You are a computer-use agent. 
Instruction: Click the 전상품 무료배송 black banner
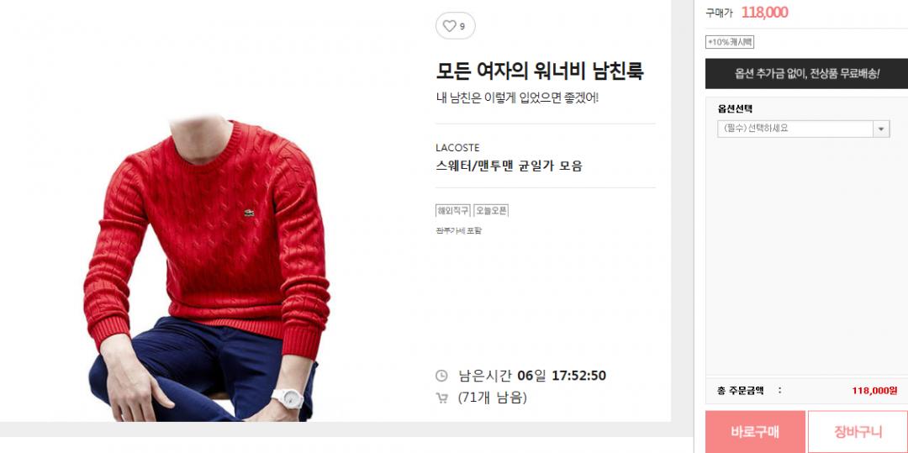click(x=806, y=73)
